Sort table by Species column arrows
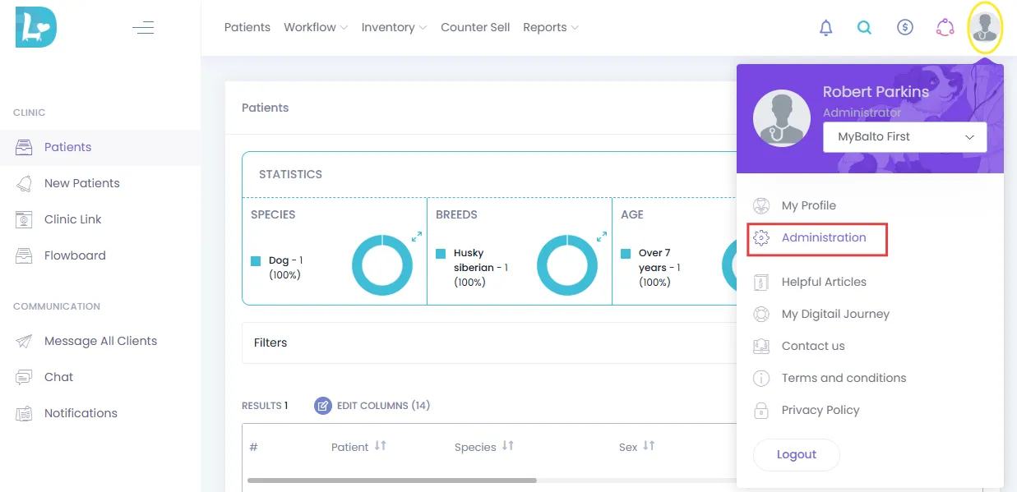The image size is (1017, 492). [507, 446]
